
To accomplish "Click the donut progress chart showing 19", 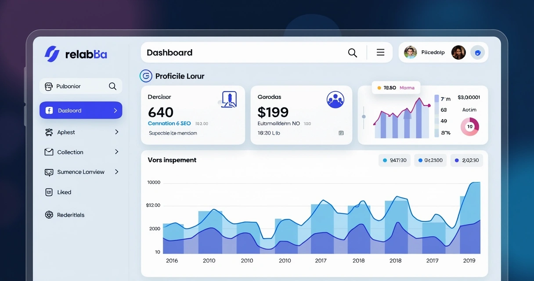I will (470, 126).
